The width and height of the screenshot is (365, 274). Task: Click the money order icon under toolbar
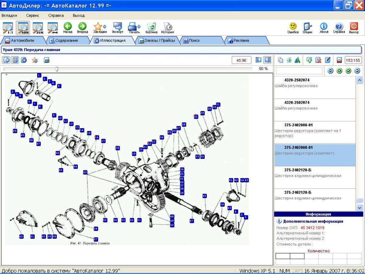click(47, 60)
